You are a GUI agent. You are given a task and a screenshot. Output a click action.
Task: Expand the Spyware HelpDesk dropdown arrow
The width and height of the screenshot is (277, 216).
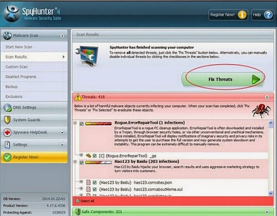(62, 133)
